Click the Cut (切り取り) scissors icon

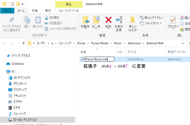coord(46,18)
